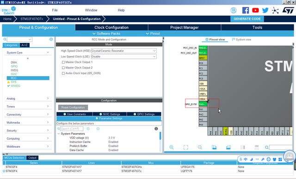Open the YouTube icon link
Screen dimensions: 296x179
255,10
